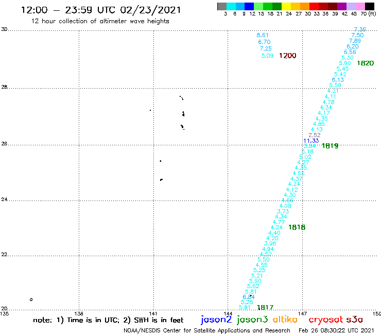Select the 5.18 wave height reading

307,152
